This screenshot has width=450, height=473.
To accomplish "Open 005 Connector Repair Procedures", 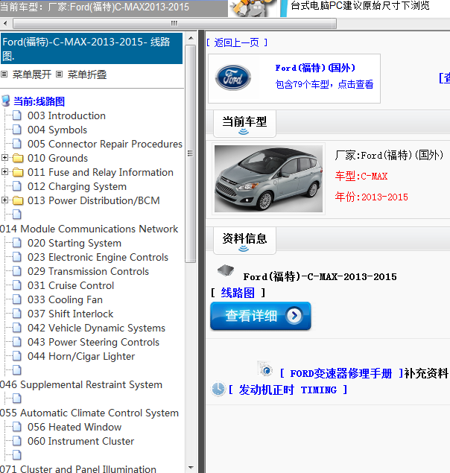I will click(x=105, y=144).
